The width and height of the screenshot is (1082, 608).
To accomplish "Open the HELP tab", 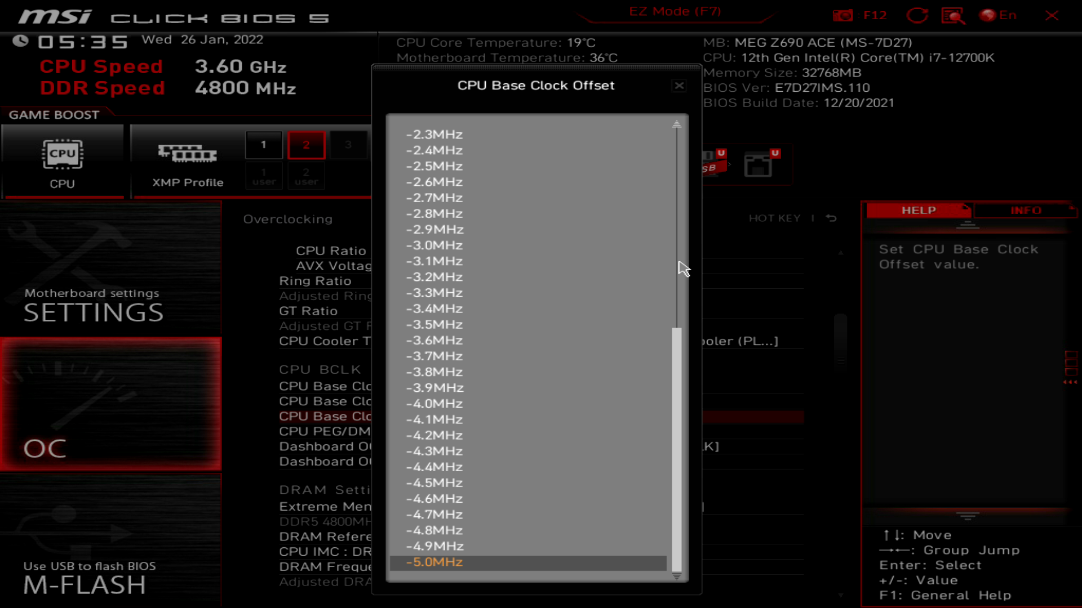I will coord(918,210).
